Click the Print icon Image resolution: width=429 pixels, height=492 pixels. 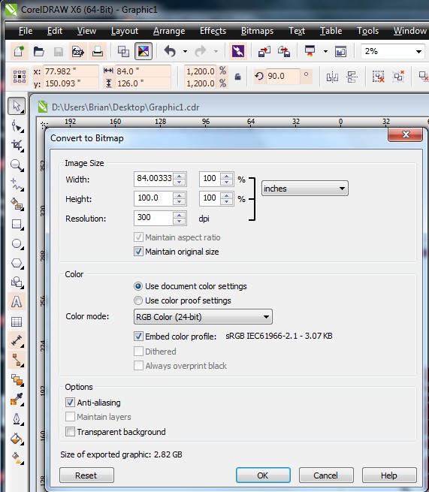click(98, 51)
